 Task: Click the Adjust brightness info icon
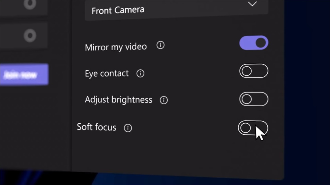pos(164,100)
